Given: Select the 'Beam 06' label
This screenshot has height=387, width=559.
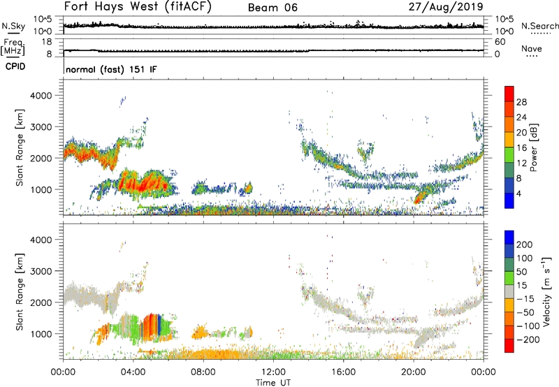Looking at the screenshot, I should pyautogui.click(x=273, y=8).
